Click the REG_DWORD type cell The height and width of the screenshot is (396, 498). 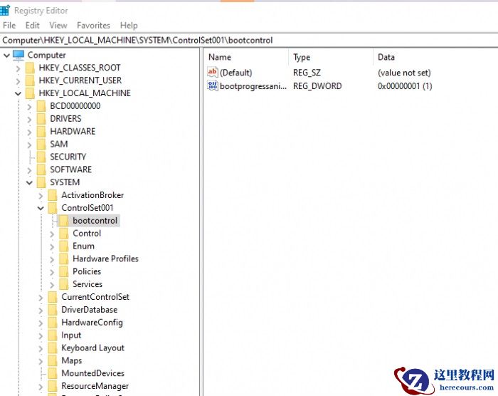pyautogui.click(x=317, y=86)
